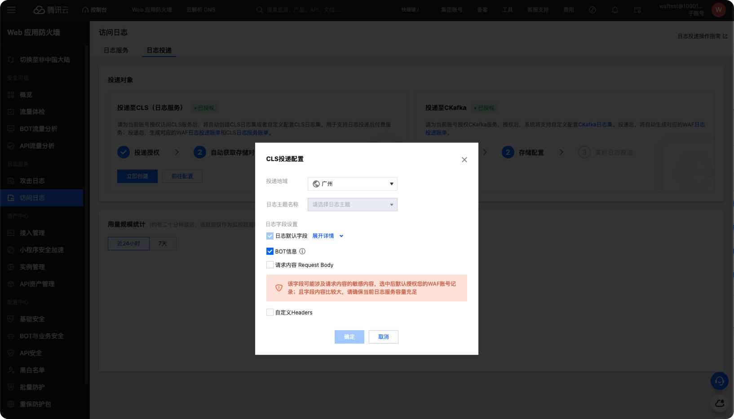Open the hamburger menu in top bar

[x=11, y=10]
